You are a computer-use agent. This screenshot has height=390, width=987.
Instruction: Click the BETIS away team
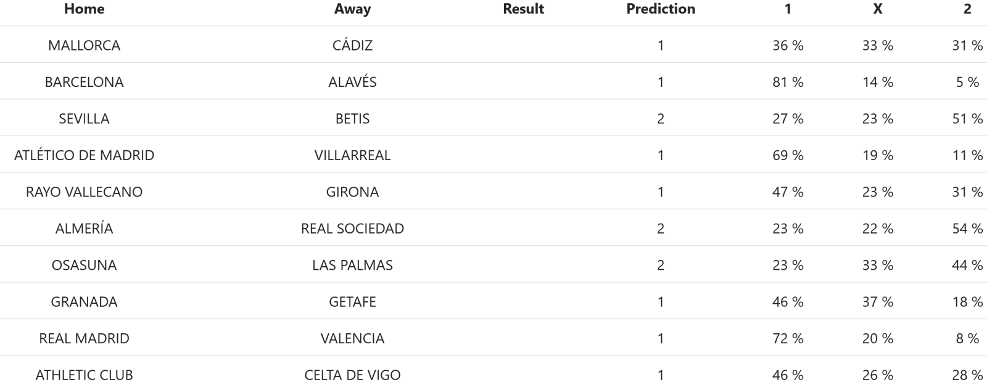[x=352, y=119]
